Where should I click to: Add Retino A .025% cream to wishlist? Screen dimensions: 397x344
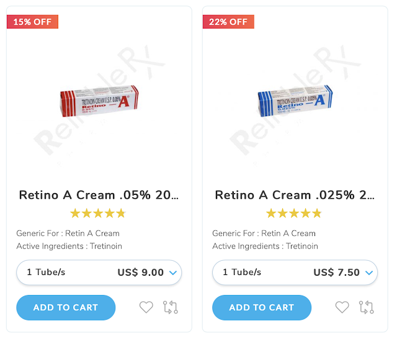[342, 307]
